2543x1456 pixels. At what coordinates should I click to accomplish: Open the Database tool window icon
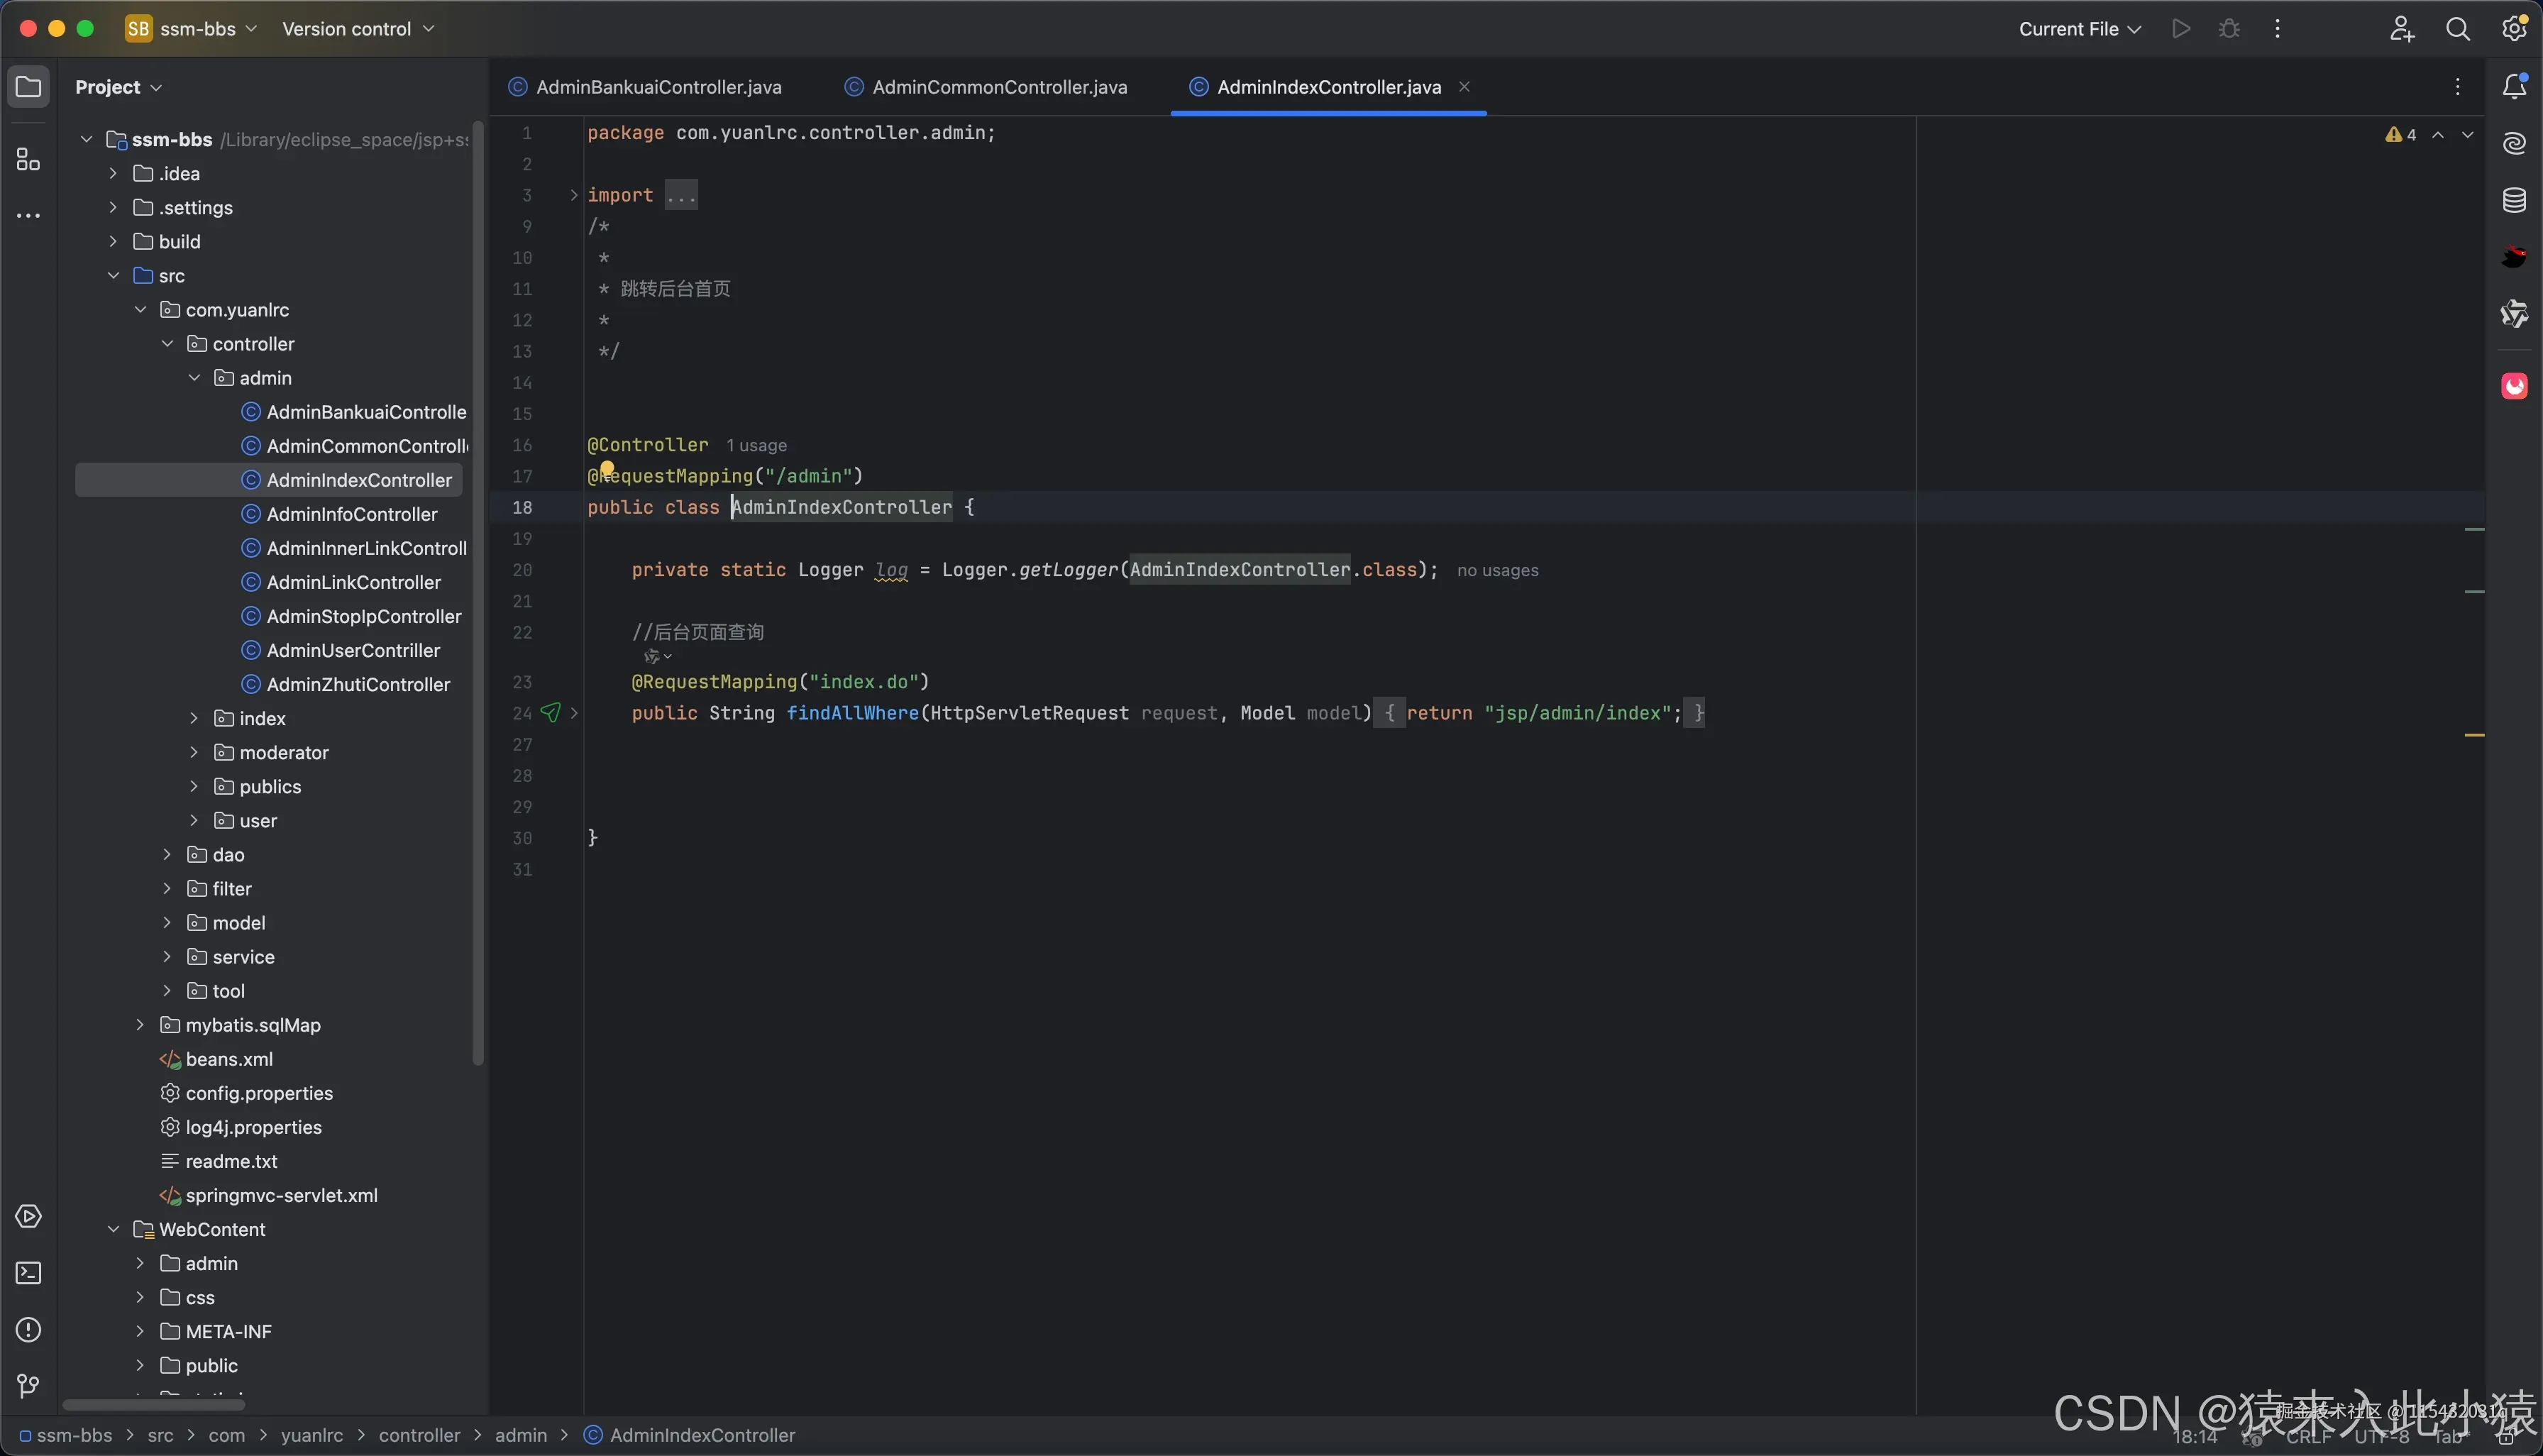pos(2514,201)
